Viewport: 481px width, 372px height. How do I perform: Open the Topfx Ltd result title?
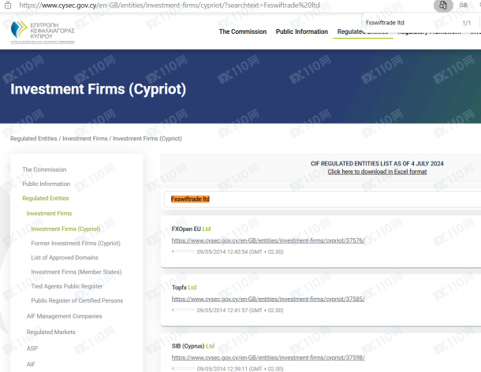[184, 288]
